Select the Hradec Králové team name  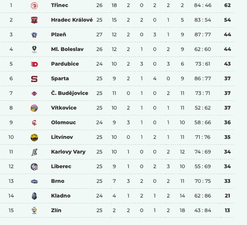click(72, 20)
